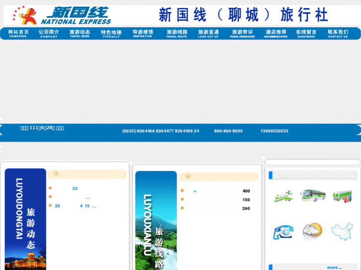Viewport: 361px width, 270px height.
Task: Select 特色地接 Typically in navigation
Action: (111, 34)
